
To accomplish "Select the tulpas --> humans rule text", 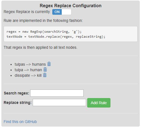I will [x=30, y=64].
